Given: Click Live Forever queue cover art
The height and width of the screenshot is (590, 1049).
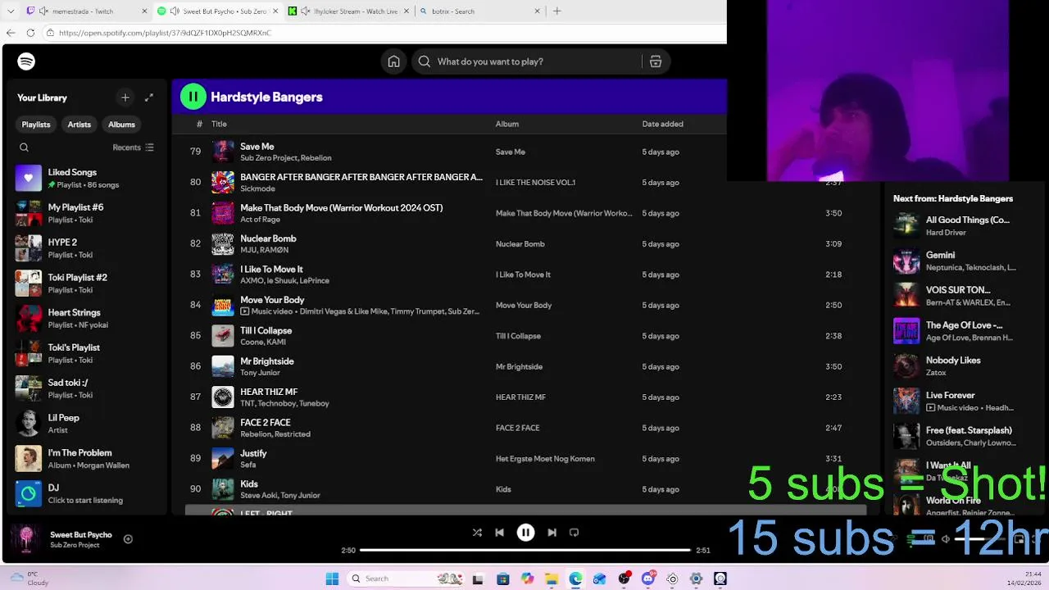Looking at the screenshot, I should point(906,401).
